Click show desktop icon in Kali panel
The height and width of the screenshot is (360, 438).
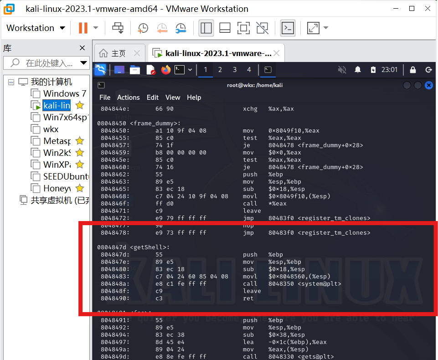coord(119,70)
